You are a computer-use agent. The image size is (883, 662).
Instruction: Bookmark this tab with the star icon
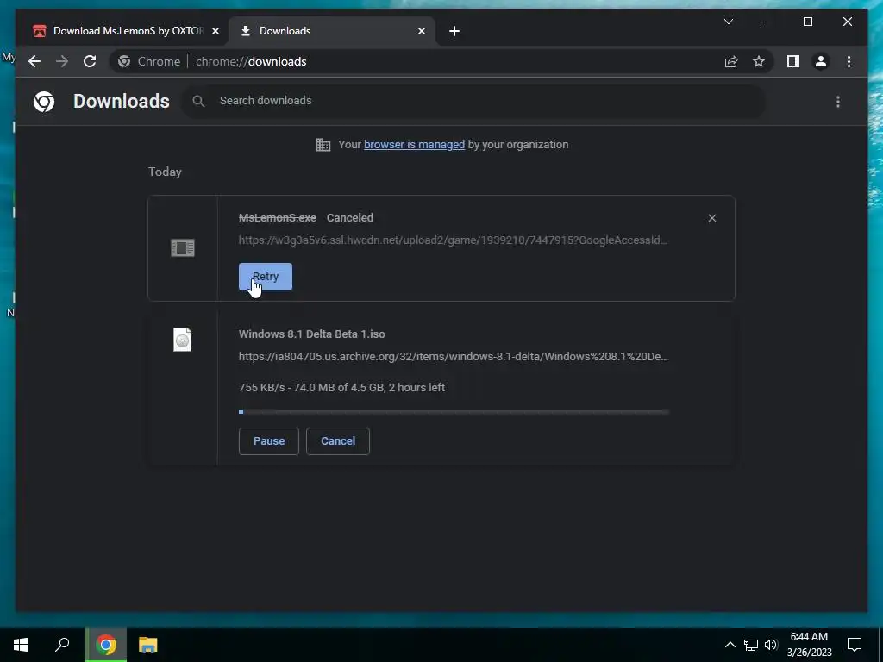pyautogui.click(x=759, y=61)
